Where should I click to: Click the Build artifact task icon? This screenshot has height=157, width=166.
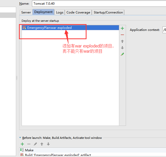click(x=22, y=155)
